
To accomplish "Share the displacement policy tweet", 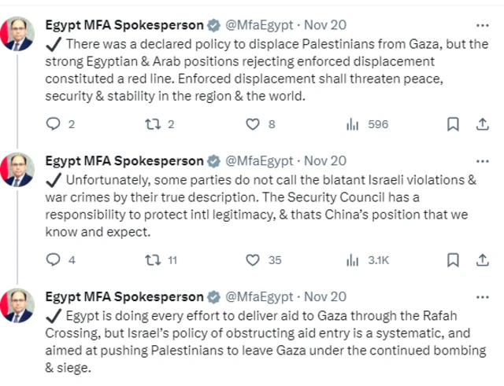I will click(483, 124).
